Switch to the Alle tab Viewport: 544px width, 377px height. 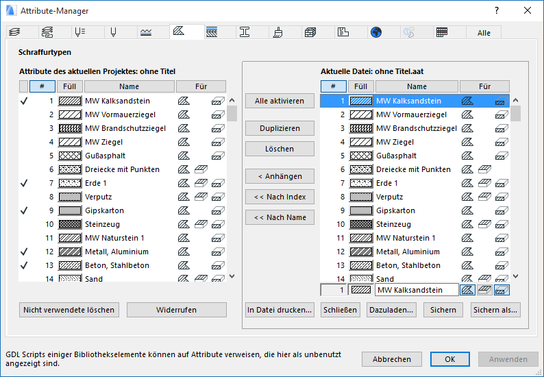coord(484,33)
